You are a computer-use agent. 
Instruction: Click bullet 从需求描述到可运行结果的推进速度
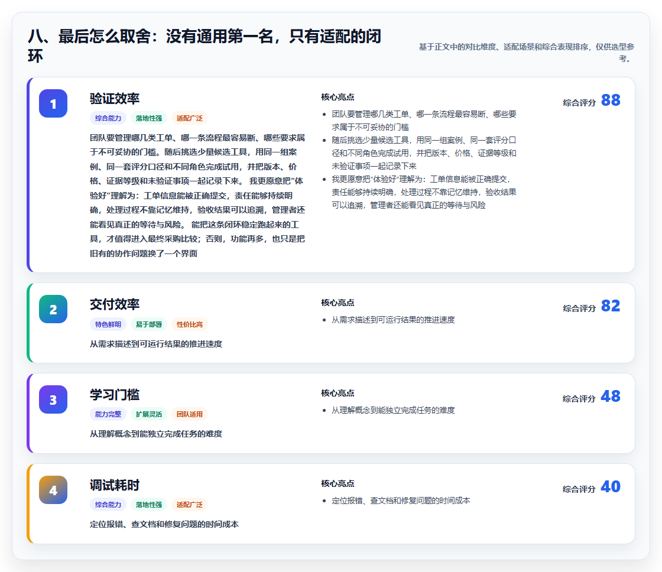393,320
